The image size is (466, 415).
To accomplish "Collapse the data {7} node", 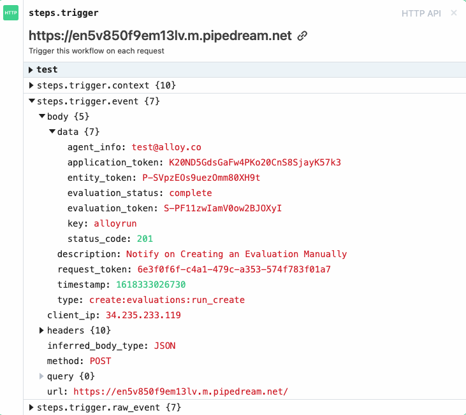I will tap(52, 131).
